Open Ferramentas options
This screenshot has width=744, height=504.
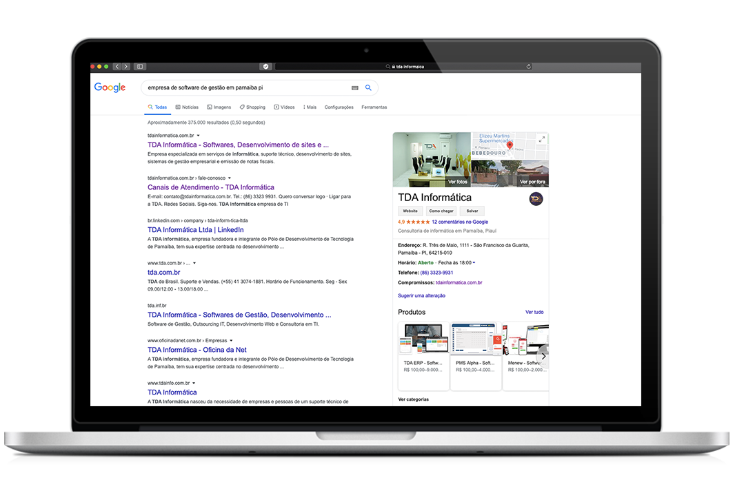tap(374, 107)
